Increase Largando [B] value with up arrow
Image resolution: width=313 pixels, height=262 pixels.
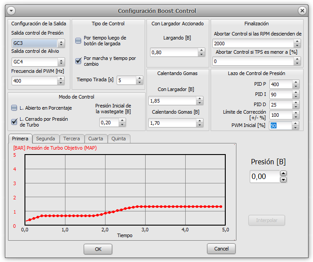201,50
